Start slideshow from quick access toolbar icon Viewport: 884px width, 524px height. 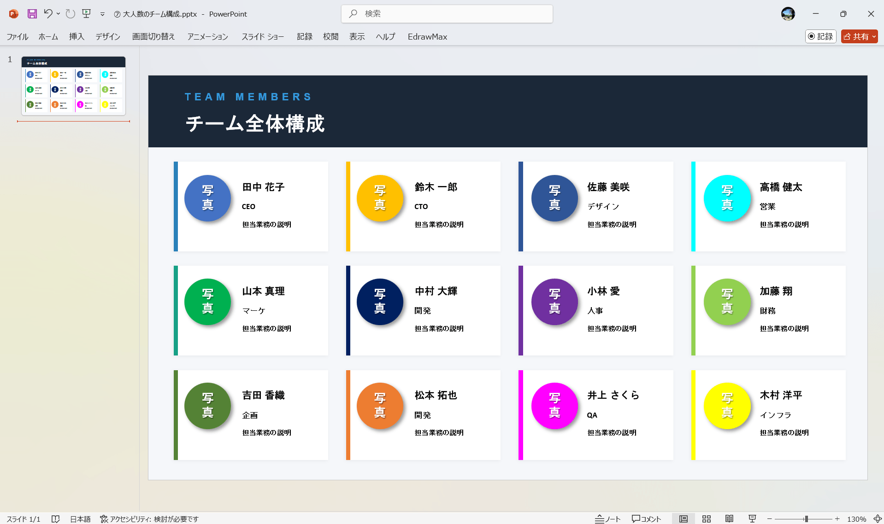pyautogui.click(x=86, y=14)
